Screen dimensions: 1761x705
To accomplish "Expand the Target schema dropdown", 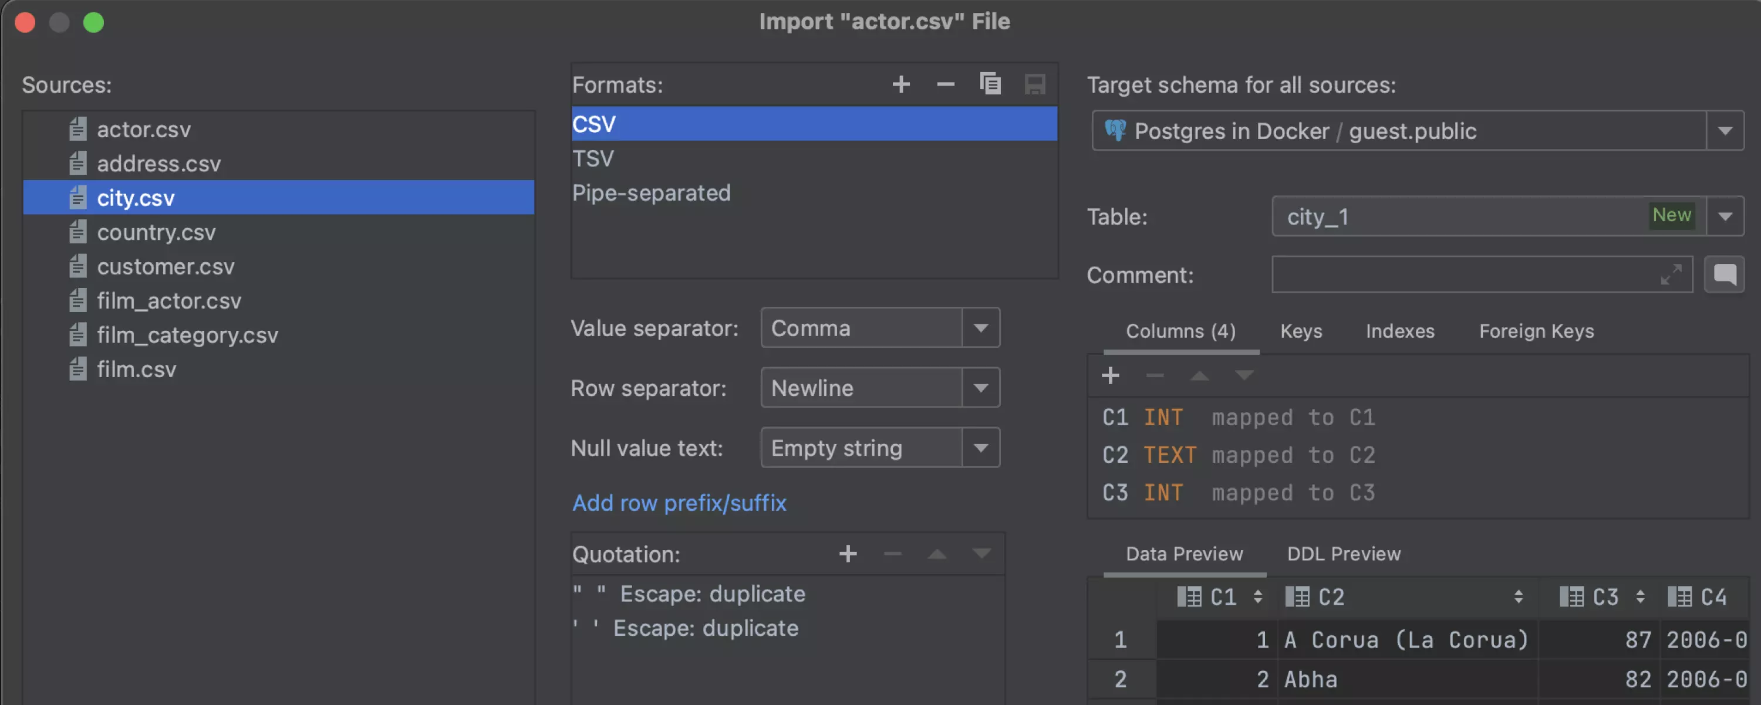I will point(1726,130).
